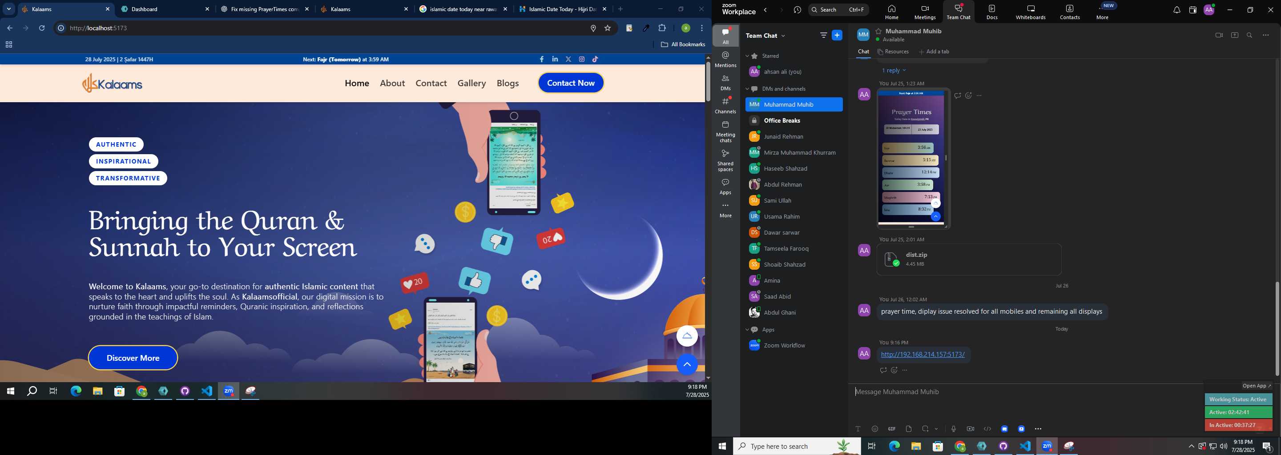Click the Zoom chat list filter icon
Viewport: 1281px width, 455px height.
823,35
